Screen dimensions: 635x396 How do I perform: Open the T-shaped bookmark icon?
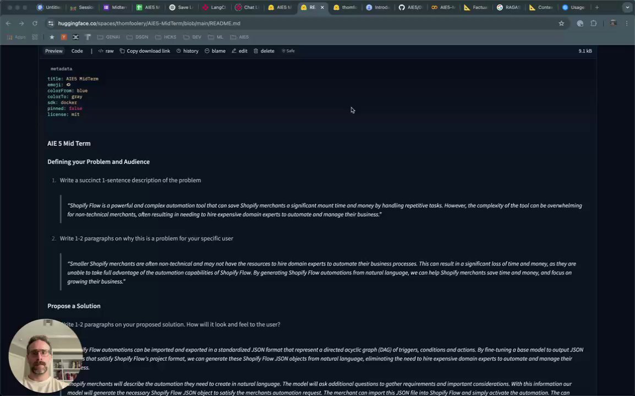click(x=87, y=37)
